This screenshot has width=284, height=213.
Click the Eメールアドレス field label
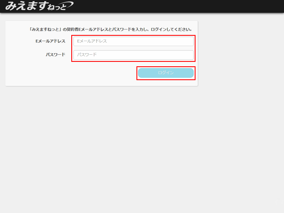point(50,41)
